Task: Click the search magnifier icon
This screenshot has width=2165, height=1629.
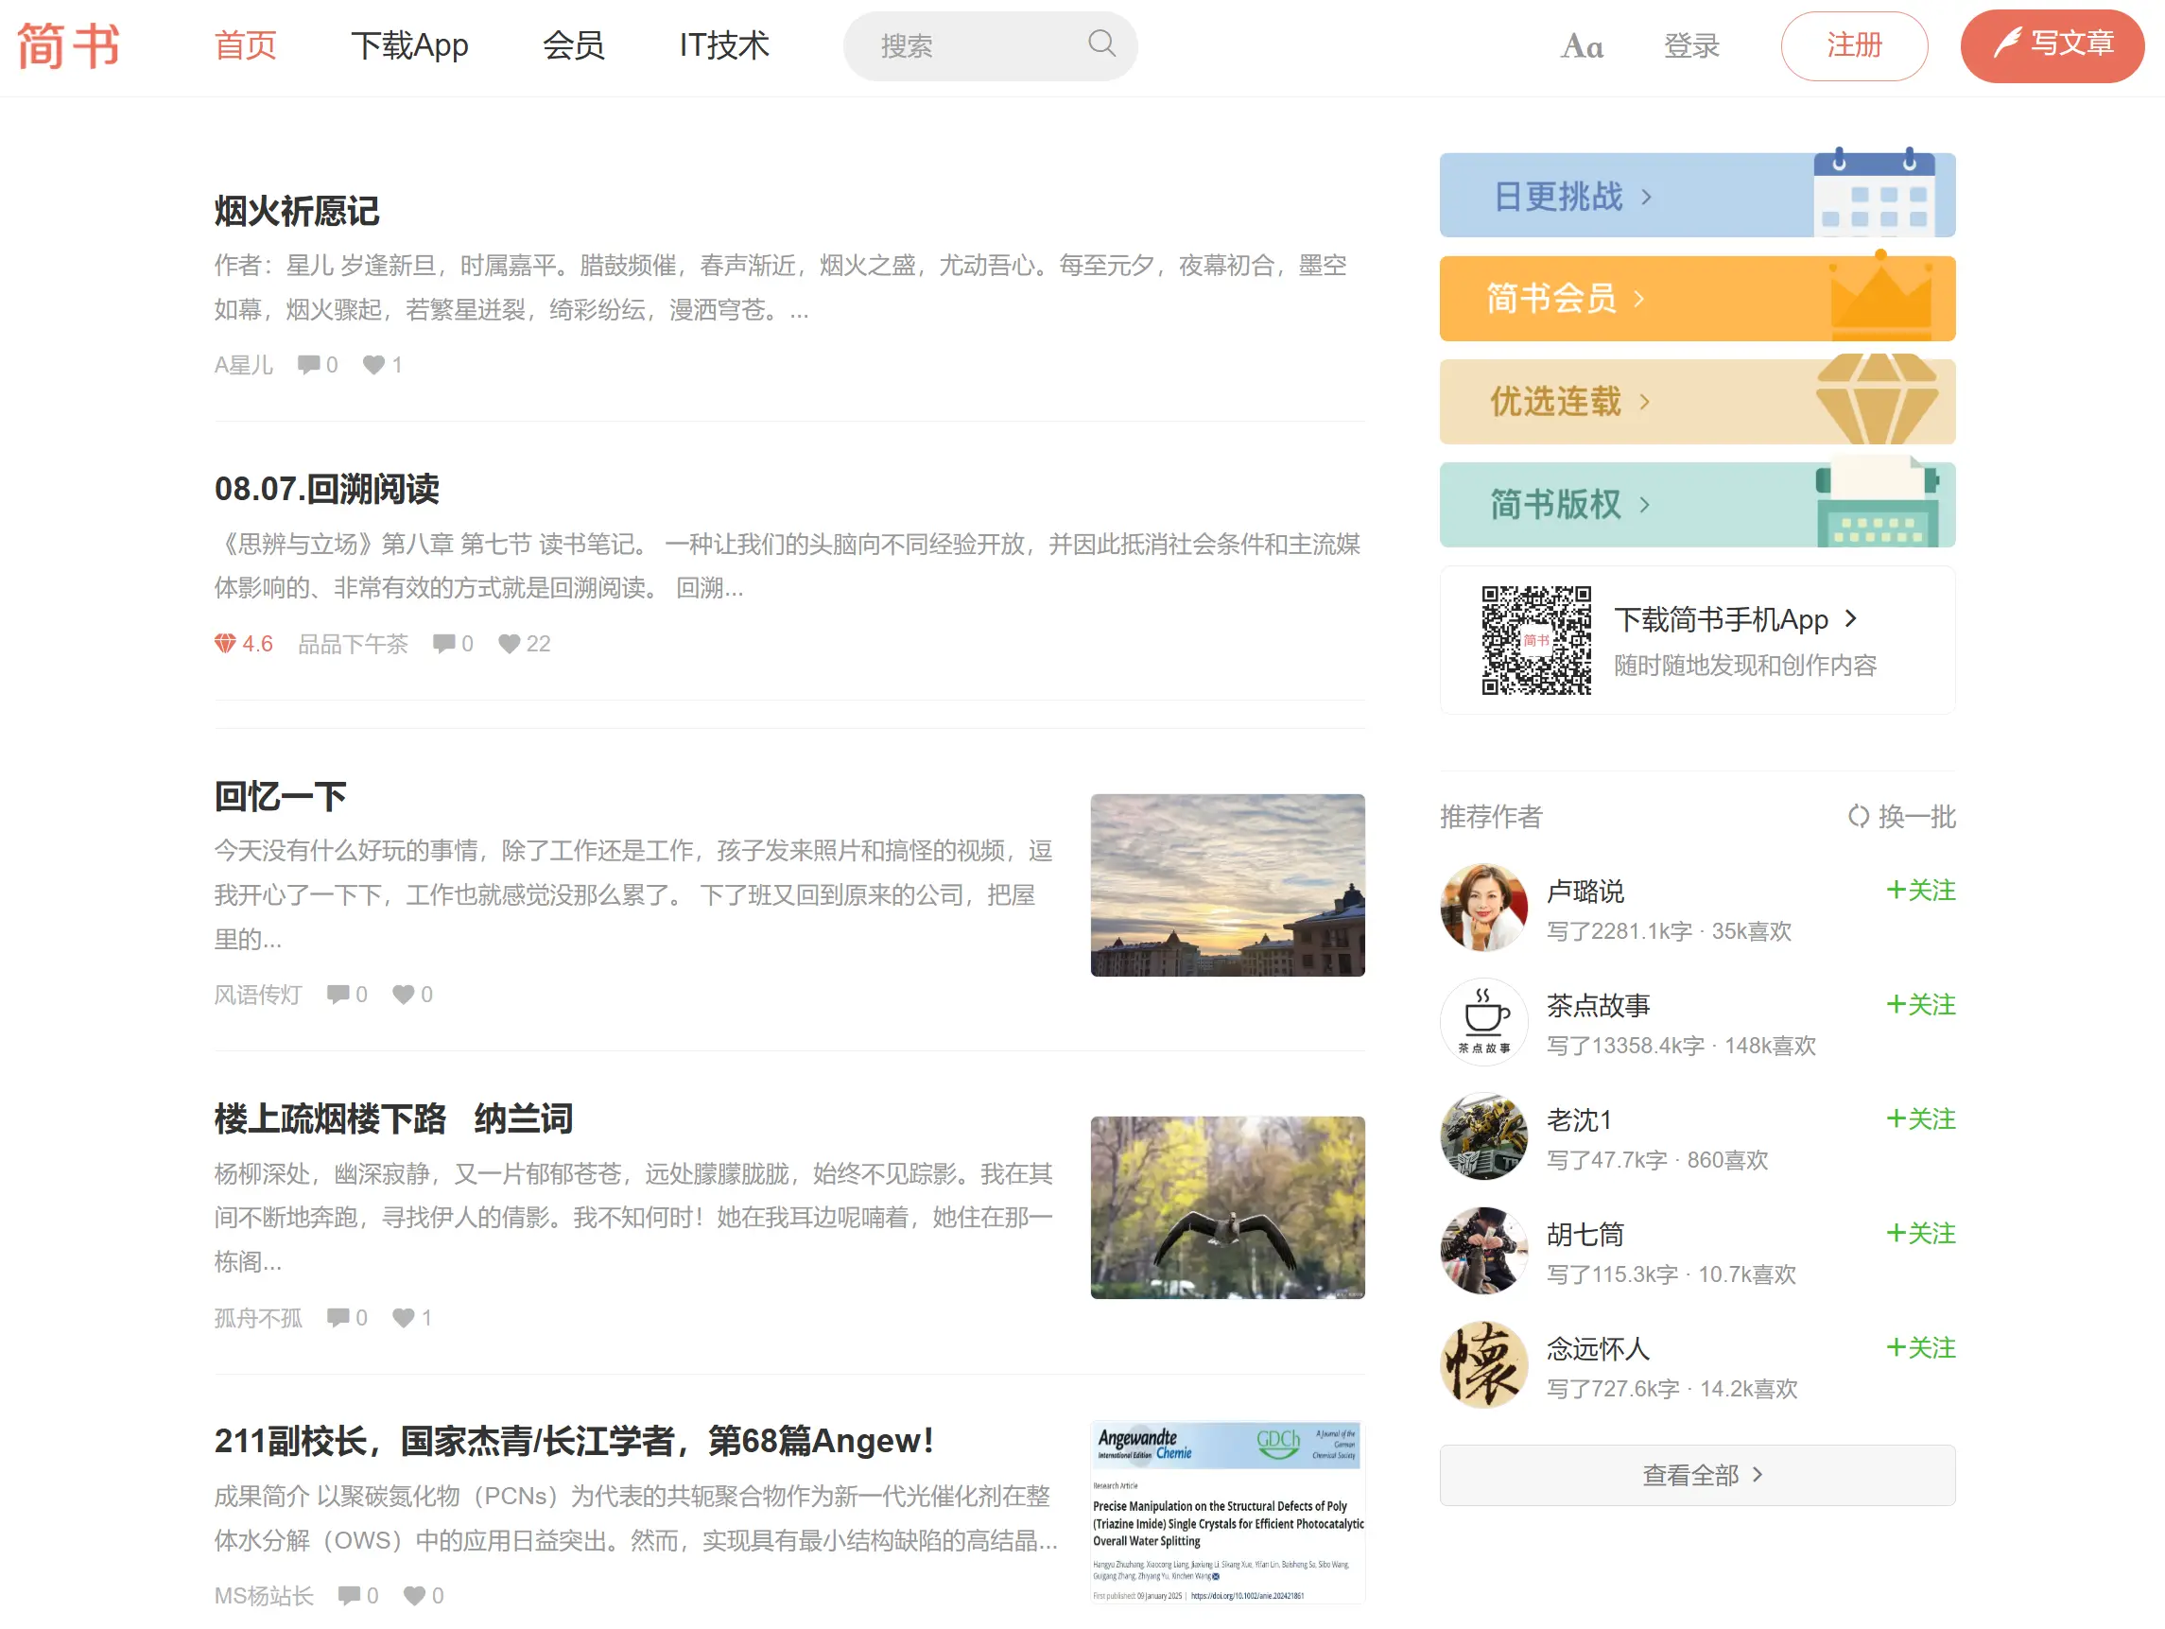Action: click(x=1101, y=45)
